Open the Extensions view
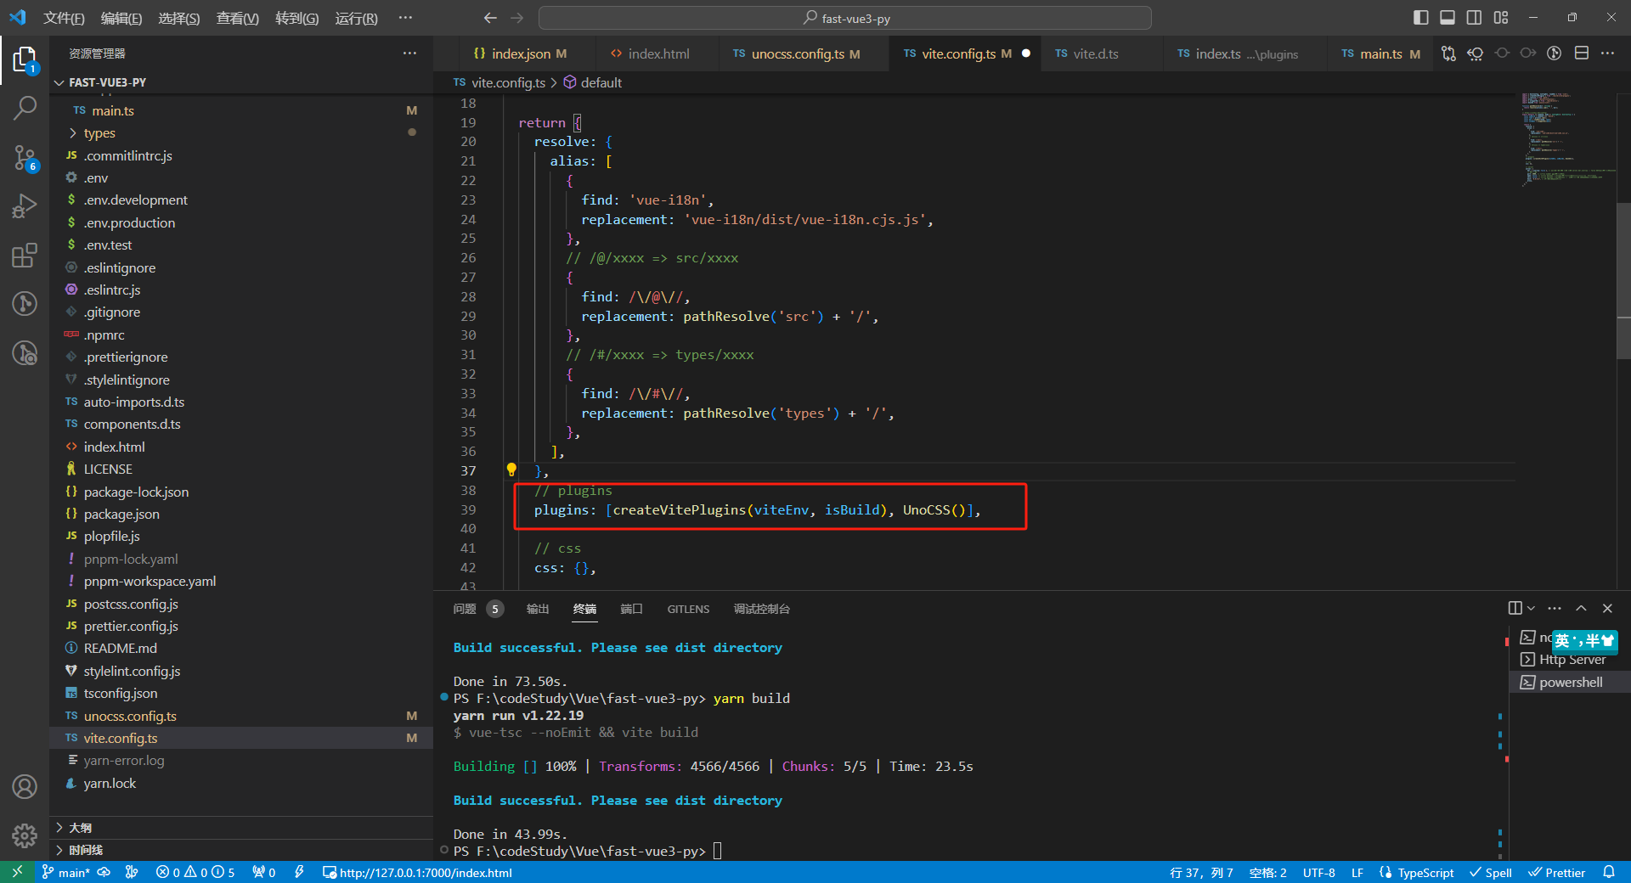 tap(25, 256)
